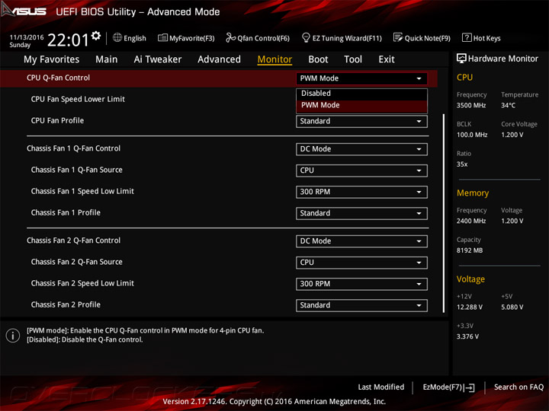Viewport: 549px width, 411px height.
Task: Switch to EzMode(F7) label
Action: pos(442,387)
